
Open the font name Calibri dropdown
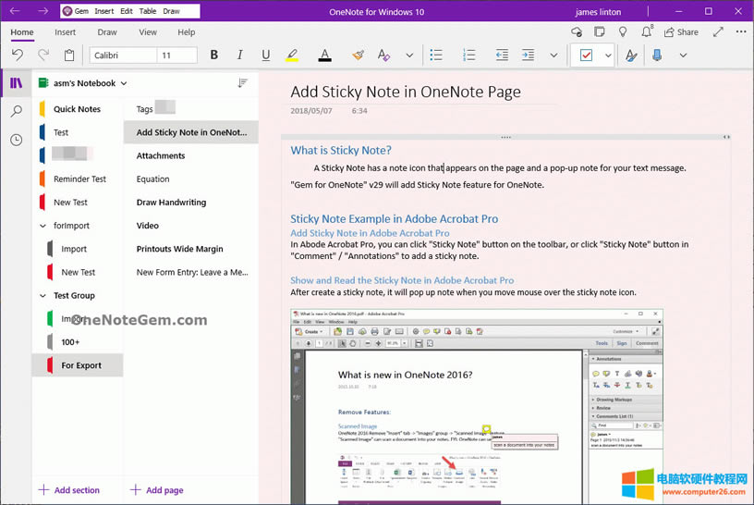[x=122, y=55]
